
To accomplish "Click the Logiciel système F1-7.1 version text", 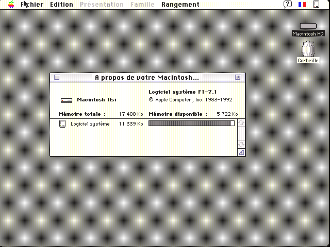I will 183,92.
